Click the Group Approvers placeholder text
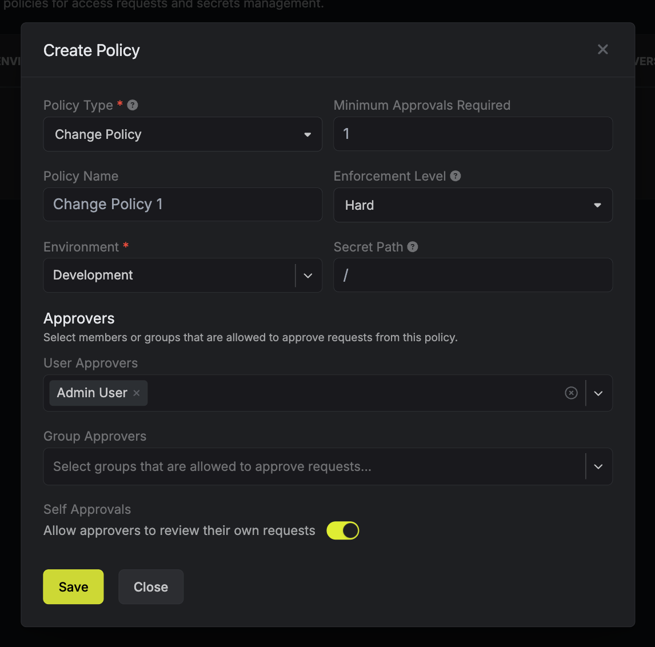Screen dimensions: 655x647 [x=212, y=466]
